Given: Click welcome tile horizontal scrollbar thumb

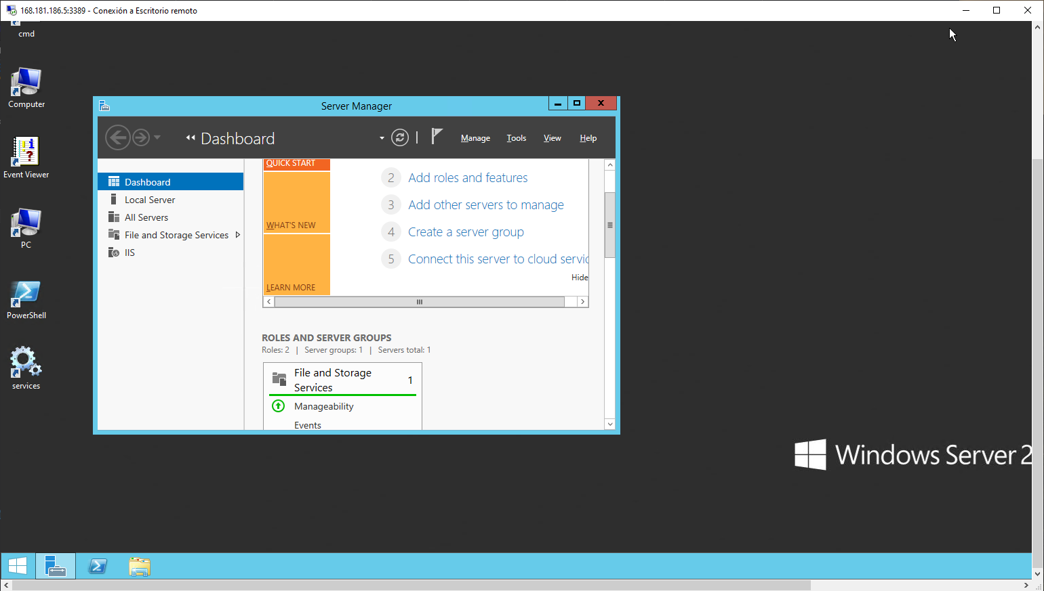Looking at the screenshot, I should click(x=420, y=302).
